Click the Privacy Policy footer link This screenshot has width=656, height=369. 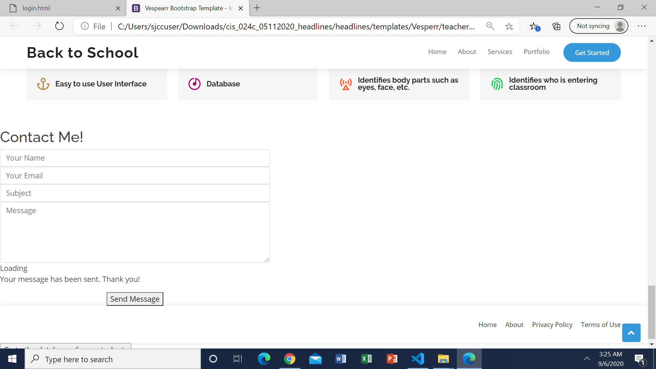(x=552, y=325)
